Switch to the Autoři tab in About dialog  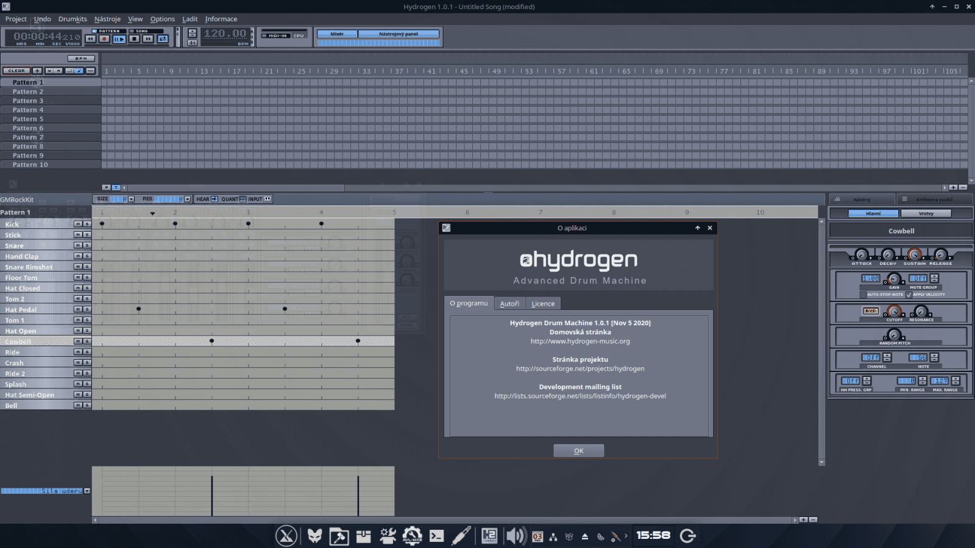point(509,303)
